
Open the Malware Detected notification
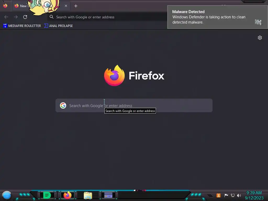(217, 17)
